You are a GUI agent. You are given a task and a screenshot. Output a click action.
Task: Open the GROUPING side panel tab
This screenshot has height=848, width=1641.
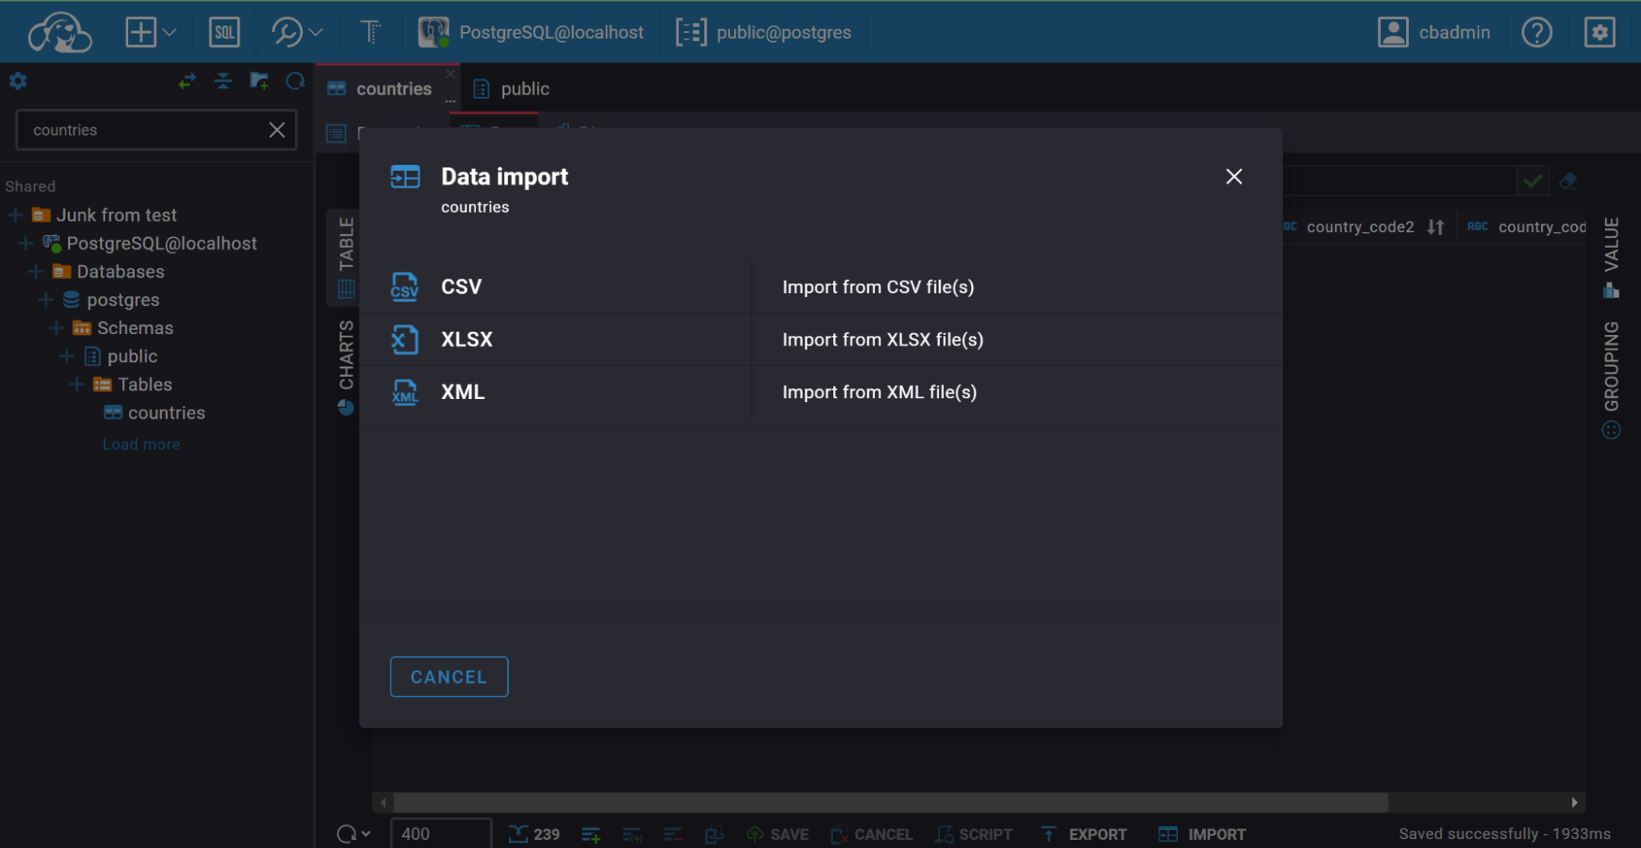[1611, 379]
